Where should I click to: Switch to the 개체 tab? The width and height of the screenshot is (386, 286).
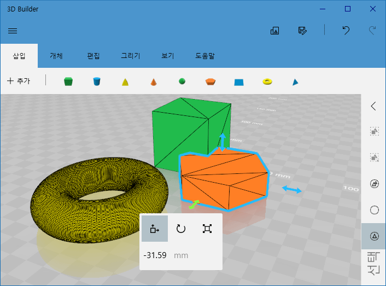pyautogui.click(x=56, y=56)
